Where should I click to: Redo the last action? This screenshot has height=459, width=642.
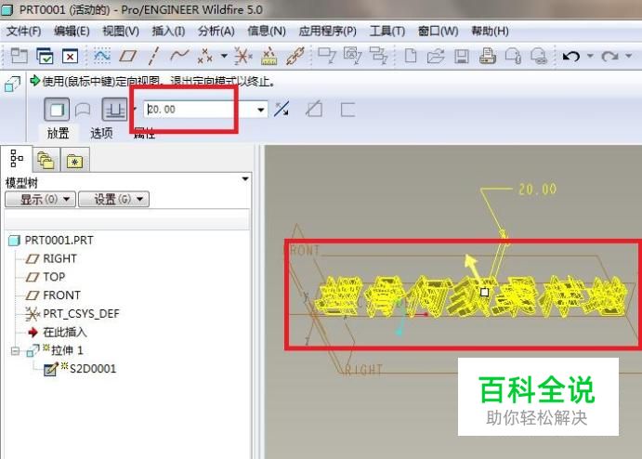609,56
